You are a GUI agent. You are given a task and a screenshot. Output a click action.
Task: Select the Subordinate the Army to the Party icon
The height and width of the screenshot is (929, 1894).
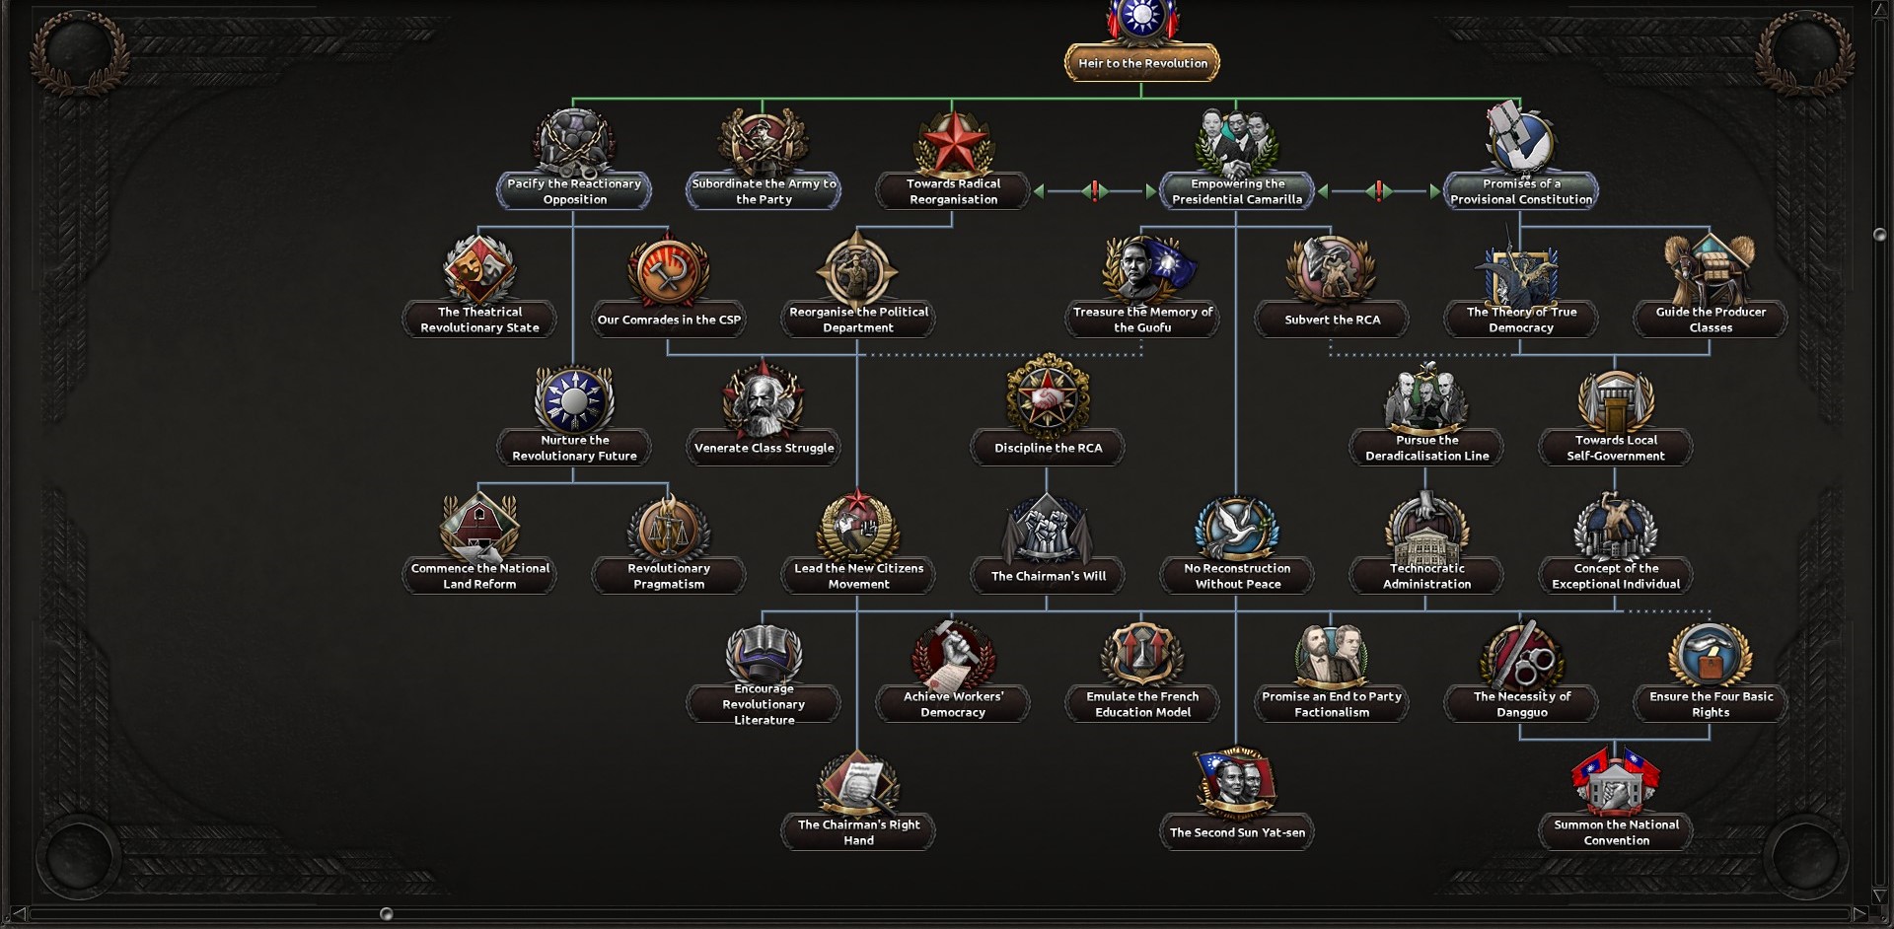point(764,142)
